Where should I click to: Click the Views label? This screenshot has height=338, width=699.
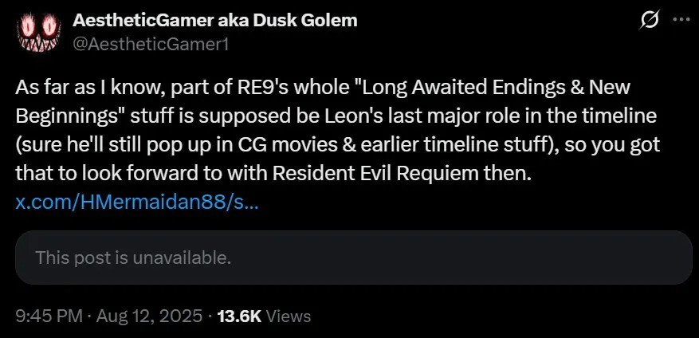(288, 316)
